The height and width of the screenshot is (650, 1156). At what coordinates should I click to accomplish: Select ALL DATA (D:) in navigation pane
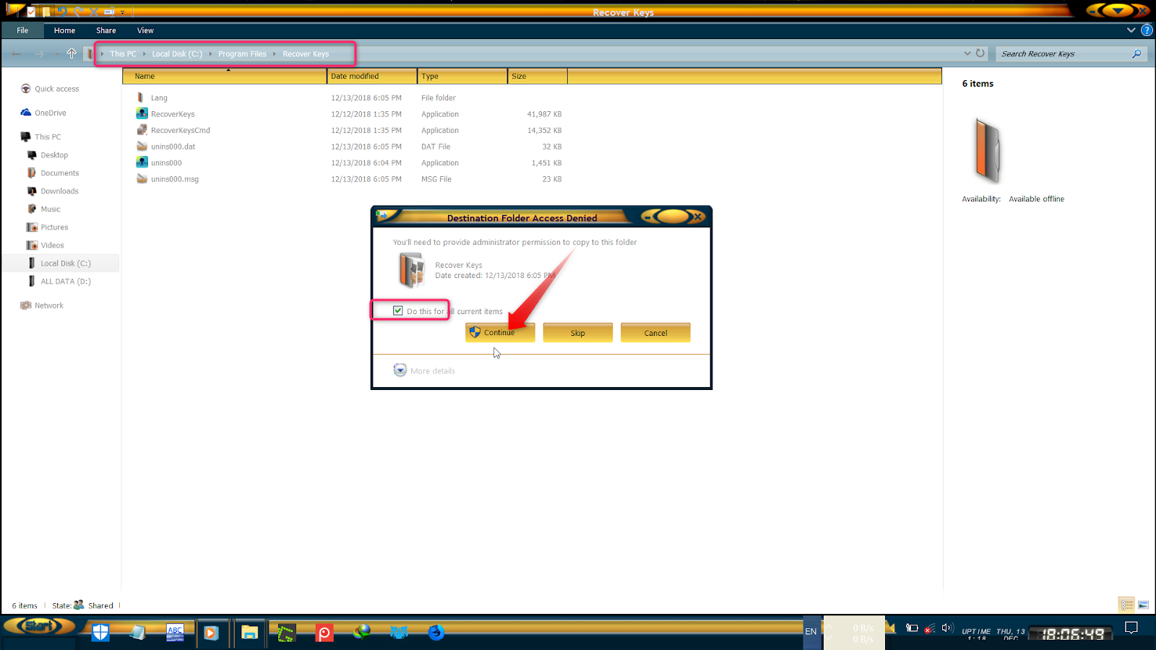coord(65,281)
